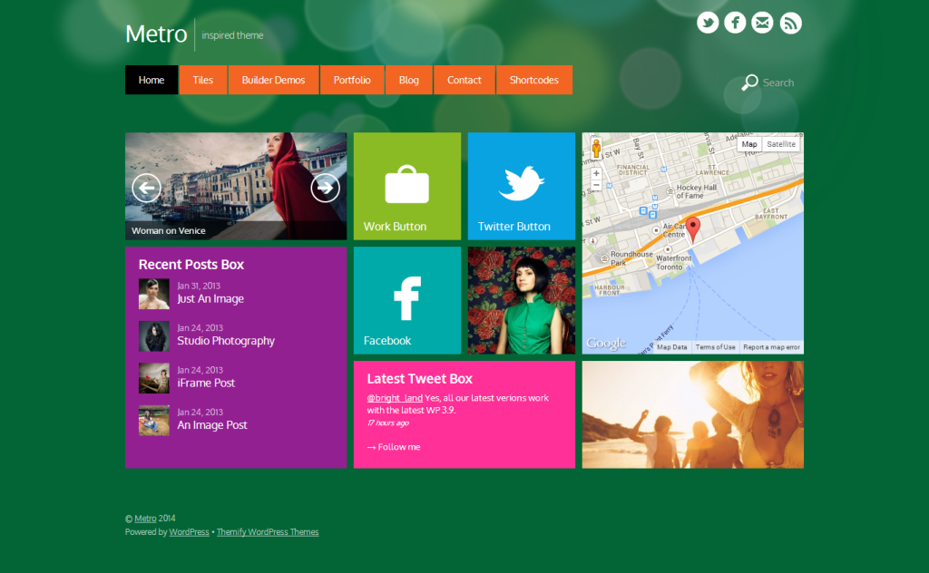
Task: Open the beach sunset image tile
Action: pos(692,414)
